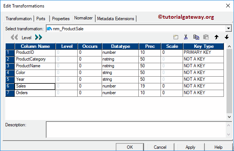
Task: Open the Properties tab
Action: click(x=61, y=19)
